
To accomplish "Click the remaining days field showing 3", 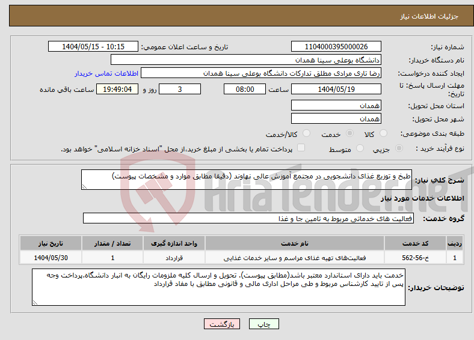I will point(180,89).
